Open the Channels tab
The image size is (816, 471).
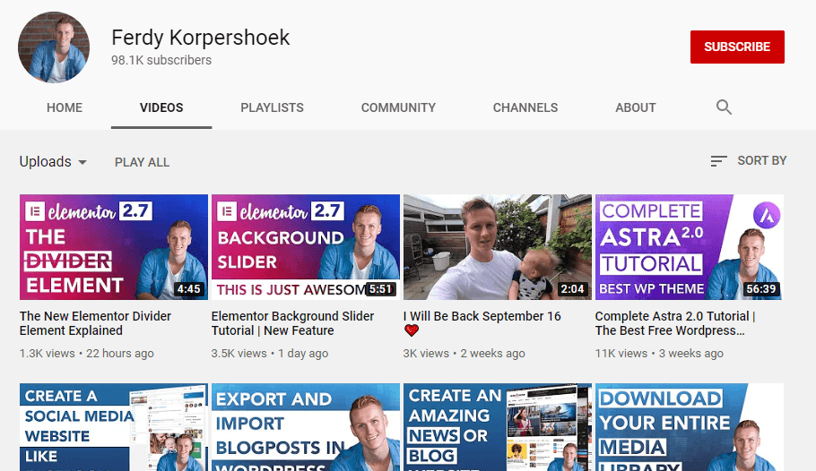[525, 107]
